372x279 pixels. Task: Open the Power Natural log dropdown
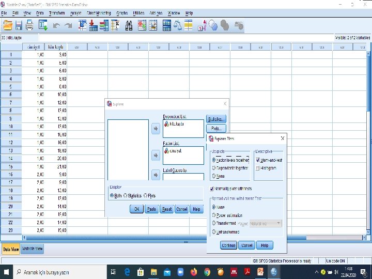(266, 224)
